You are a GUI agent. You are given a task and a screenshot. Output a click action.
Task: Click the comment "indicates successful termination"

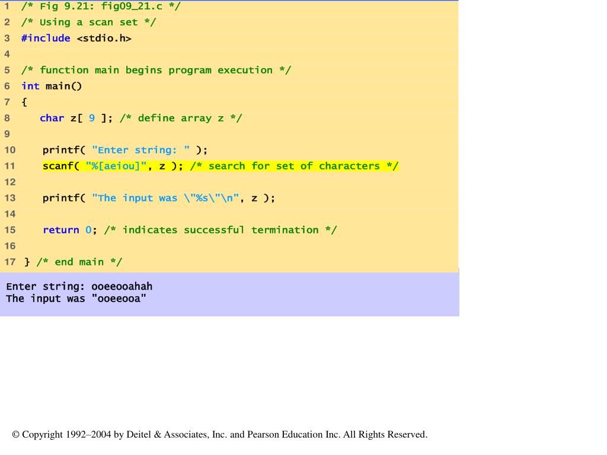(x=221, y=230)
